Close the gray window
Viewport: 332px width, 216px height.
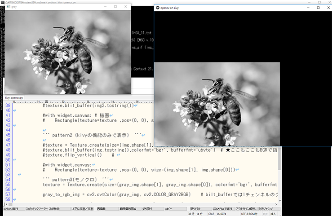click(126, 7)
